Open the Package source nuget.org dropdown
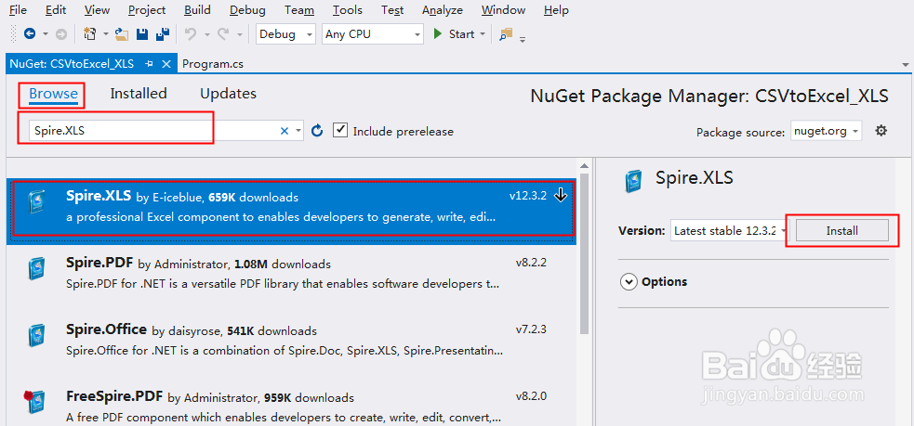This screenshot has width=914, height=426. [x=826, y=131]
